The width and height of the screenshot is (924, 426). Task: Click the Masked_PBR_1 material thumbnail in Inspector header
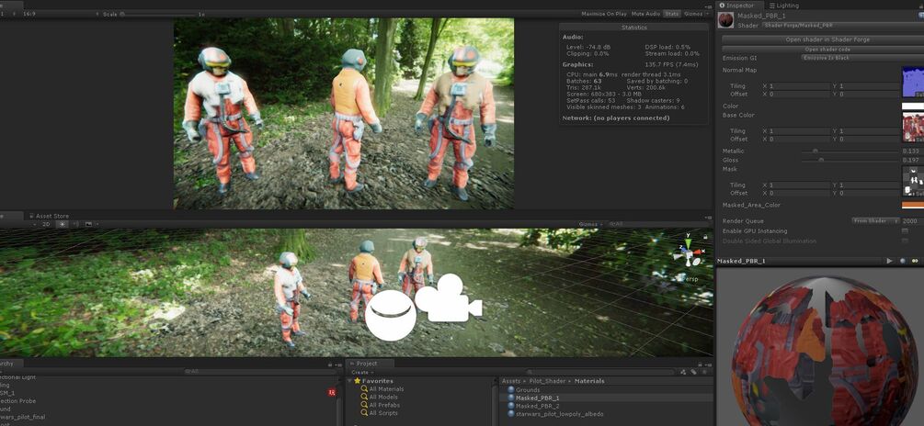coord(726,20)
